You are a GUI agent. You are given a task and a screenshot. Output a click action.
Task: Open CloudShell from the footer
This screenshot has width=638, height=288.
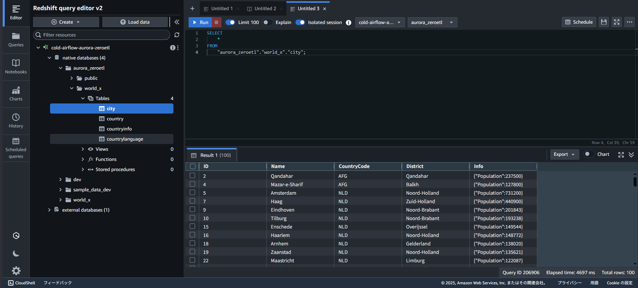pyautogui.click(x=22, y=283)
